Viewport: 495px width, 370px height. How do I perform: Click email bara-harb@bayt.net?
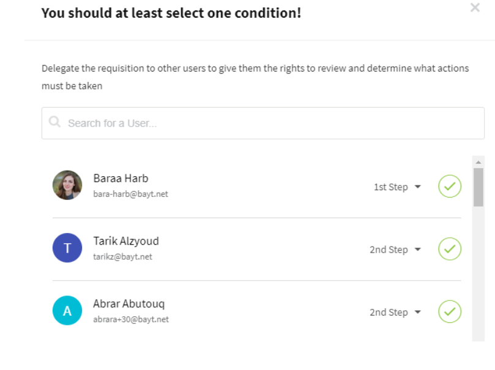click(x=130, y=194)
